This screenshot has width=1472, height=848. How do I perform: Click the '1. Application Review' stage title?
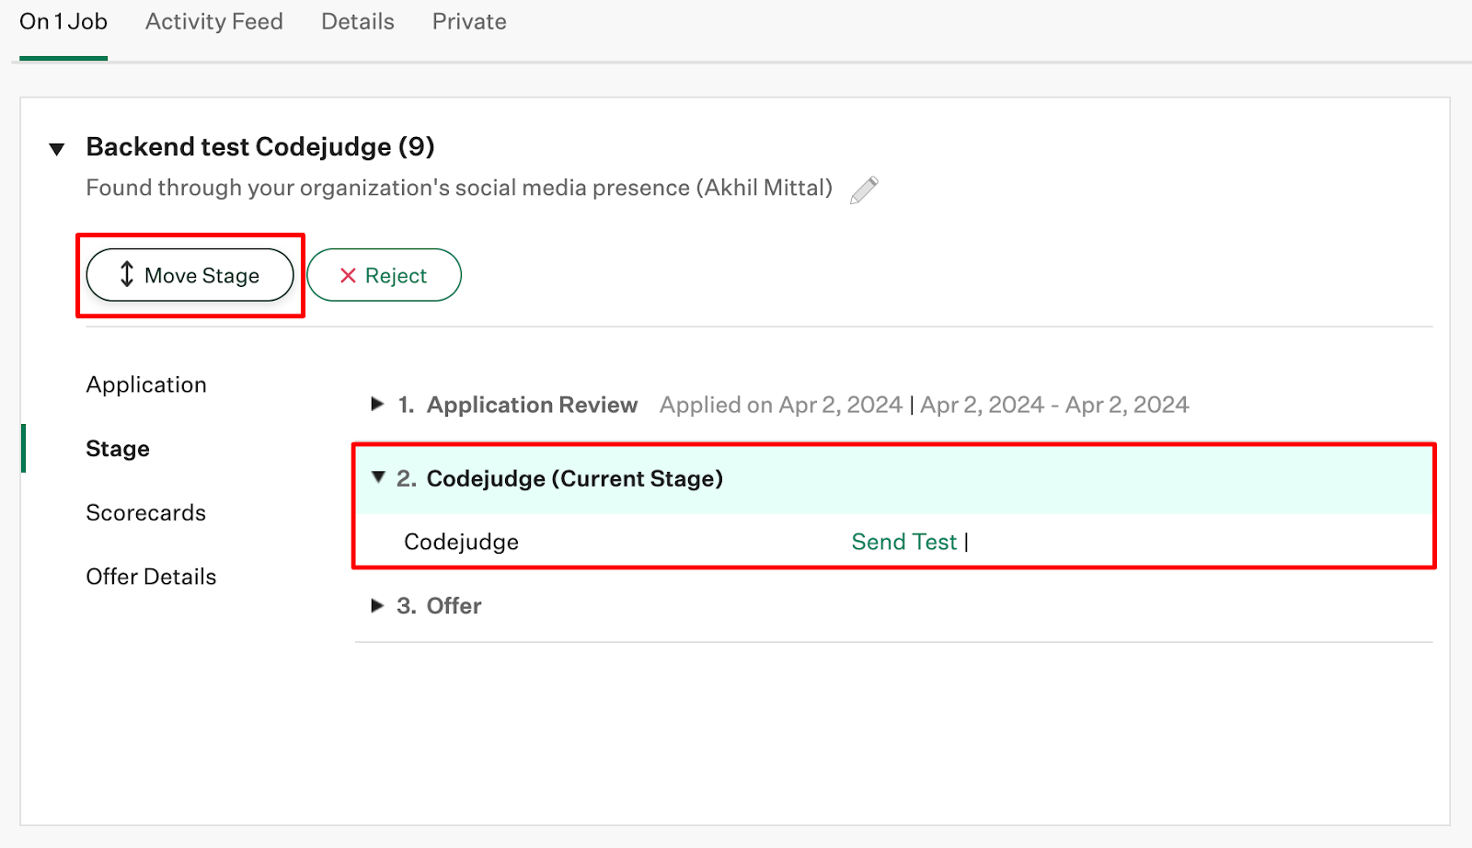[518, 405]
